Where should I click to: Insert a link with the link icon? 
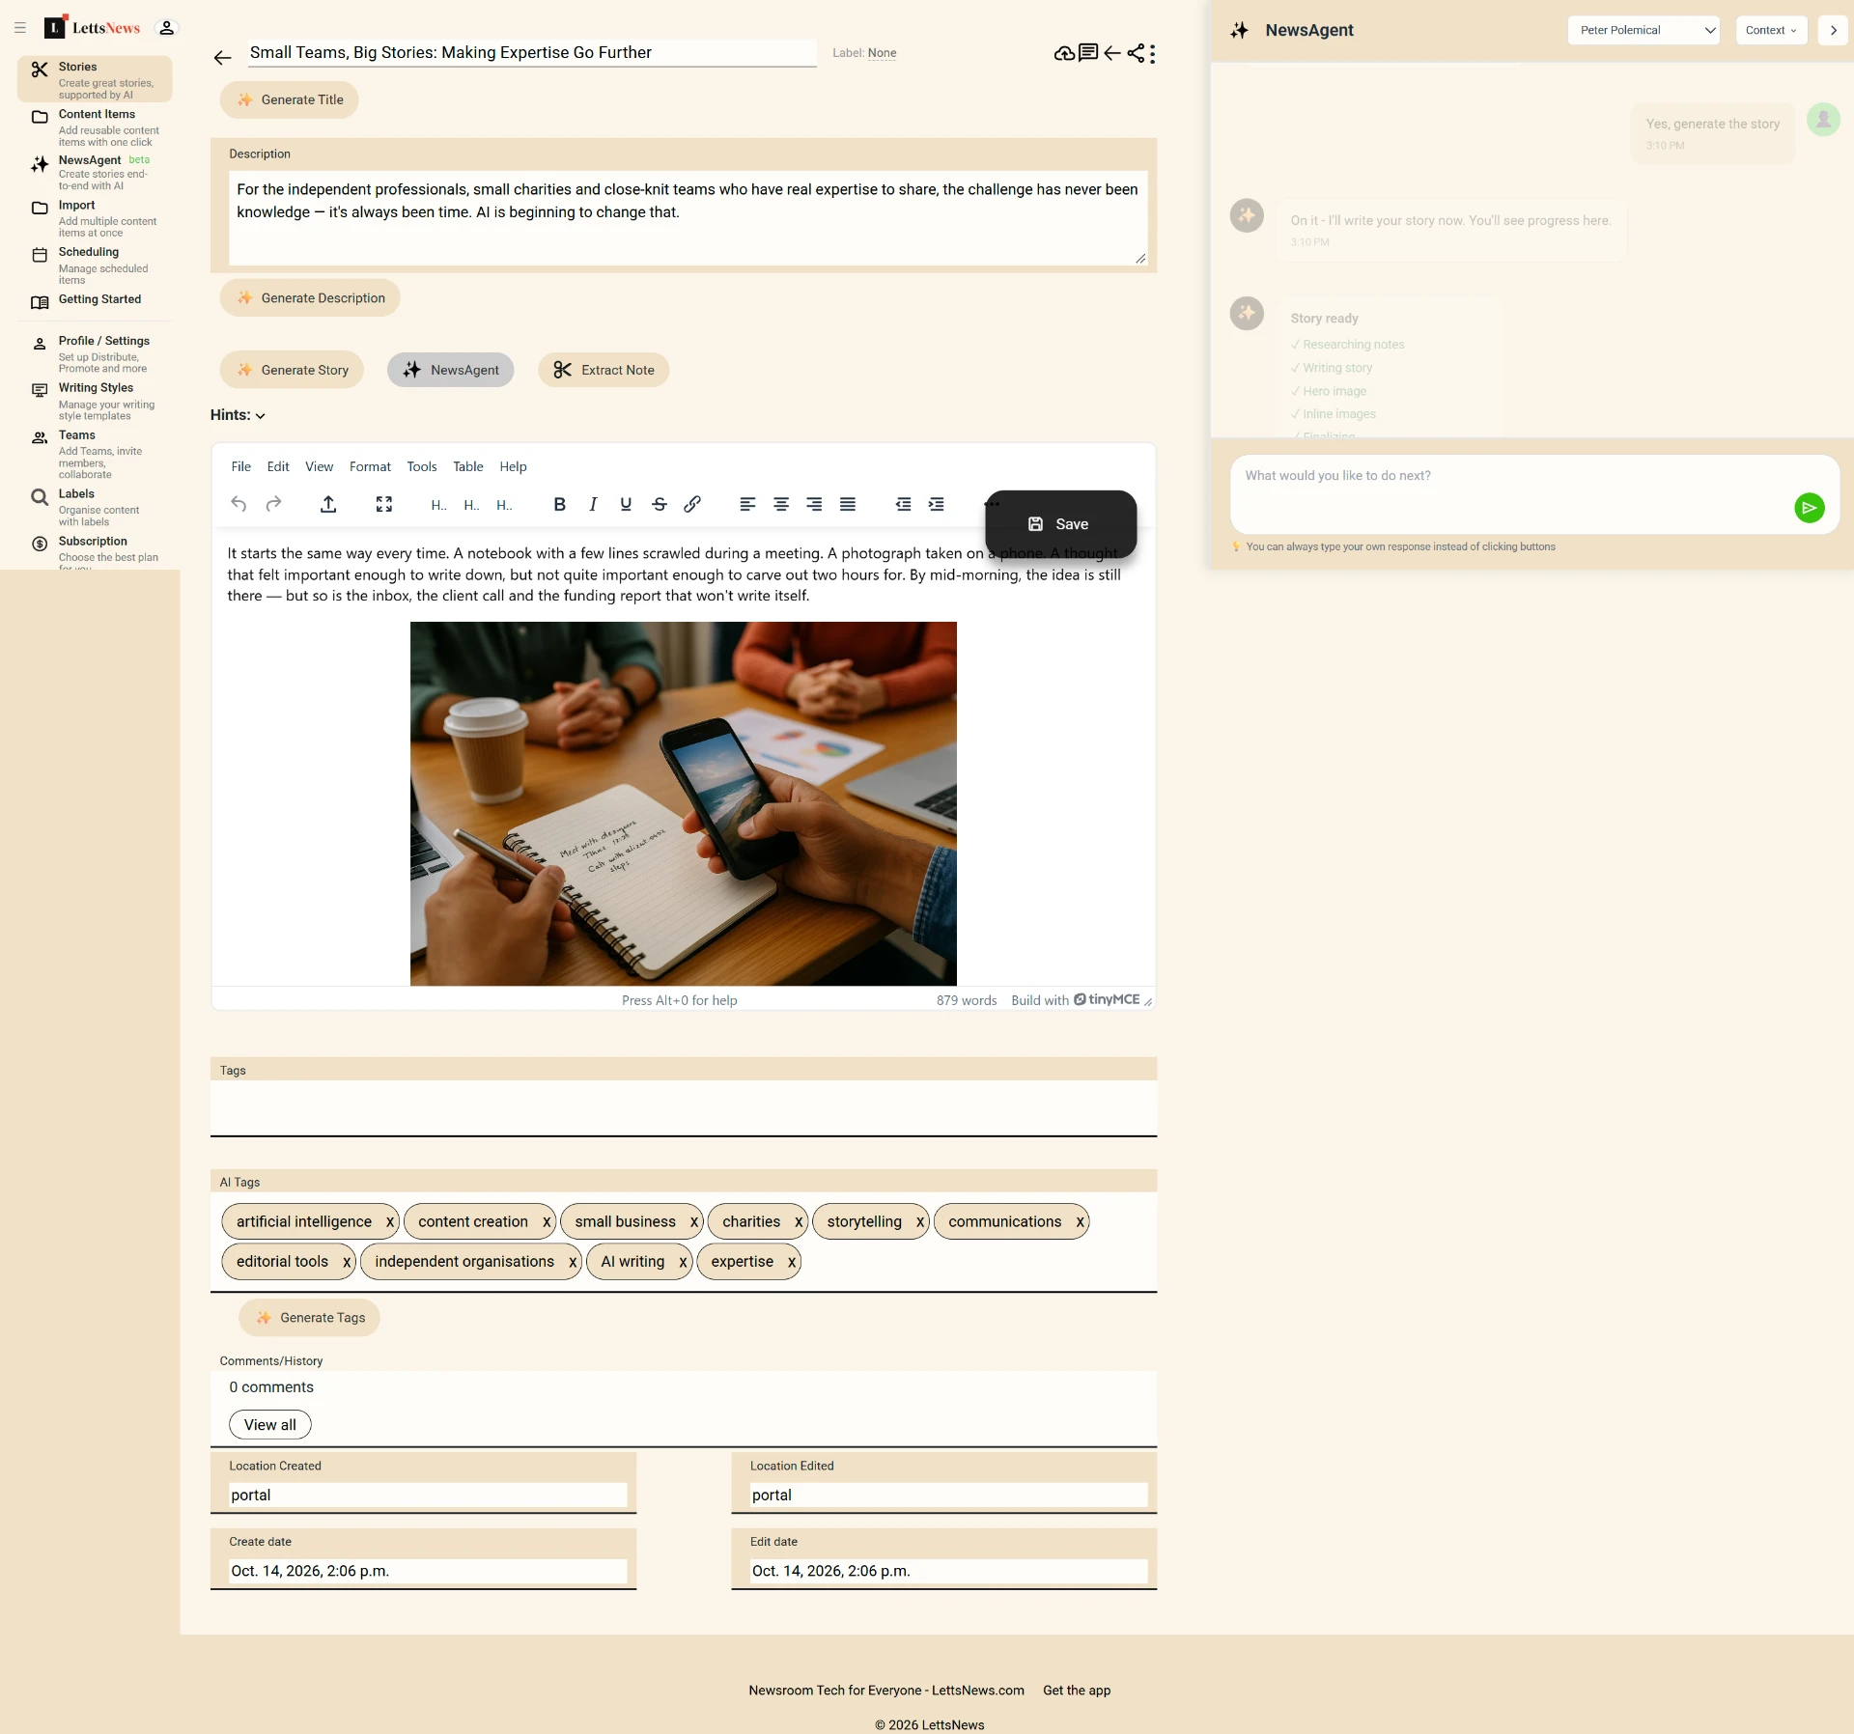[x=692, y=504]
